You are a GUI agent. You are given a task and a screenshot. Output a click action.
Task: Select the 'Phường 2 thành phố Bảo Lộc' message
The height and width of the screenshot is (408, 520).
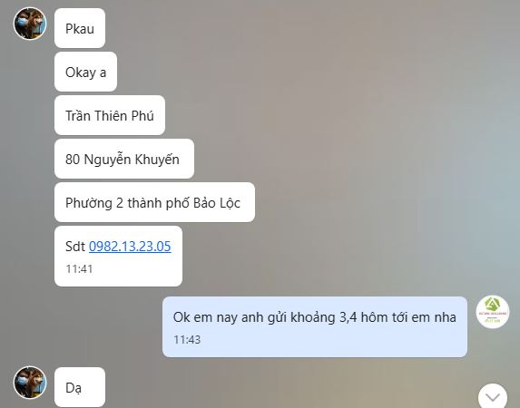(x=154, y=202)
